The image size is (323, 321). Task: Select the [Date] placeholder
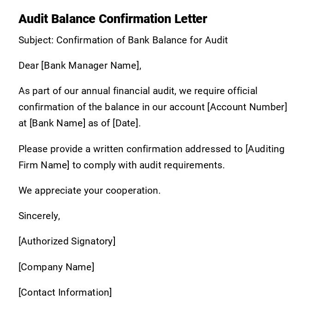[x=126, y=123]
